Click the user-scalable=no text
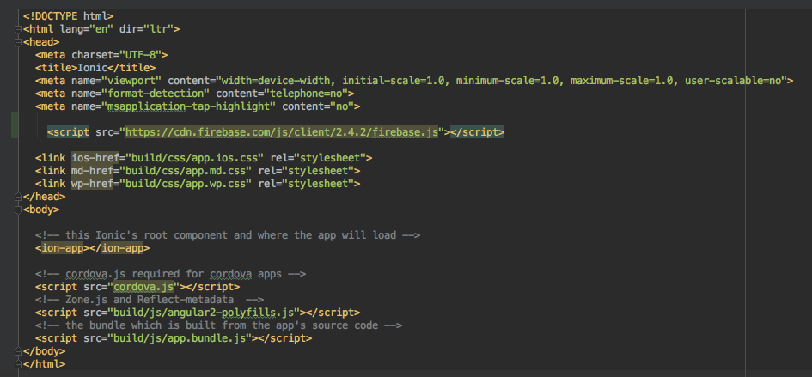 (733, 80)
